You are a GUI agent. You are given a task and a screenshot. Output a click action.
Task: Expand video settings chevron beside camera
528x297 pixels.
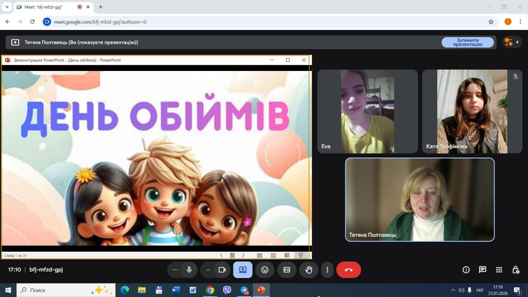[208, 270]
